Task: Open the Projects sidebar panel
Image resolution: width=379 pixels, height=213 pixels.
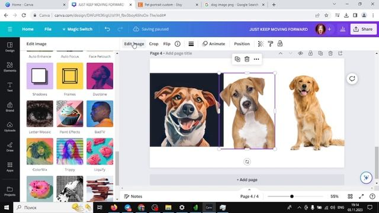Action: 10,191
